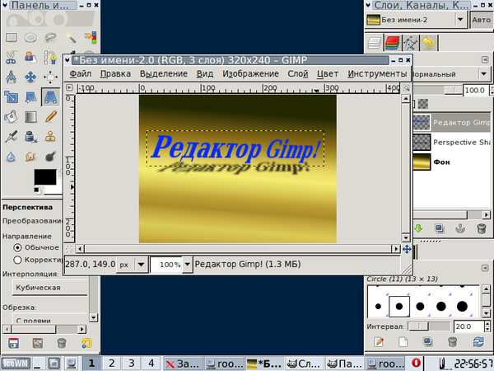Select the Measure compass tool

tap(12, 77)
